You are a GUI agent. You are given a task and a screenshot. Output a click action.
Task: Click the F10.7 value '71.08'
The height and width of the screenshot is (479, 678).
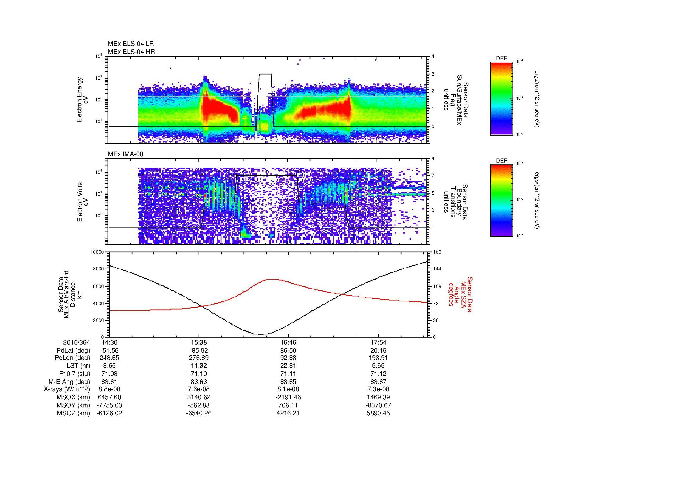109,374
